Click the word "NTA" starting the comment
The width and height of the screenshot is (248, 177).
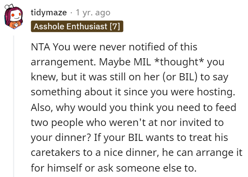pos(41,47)
